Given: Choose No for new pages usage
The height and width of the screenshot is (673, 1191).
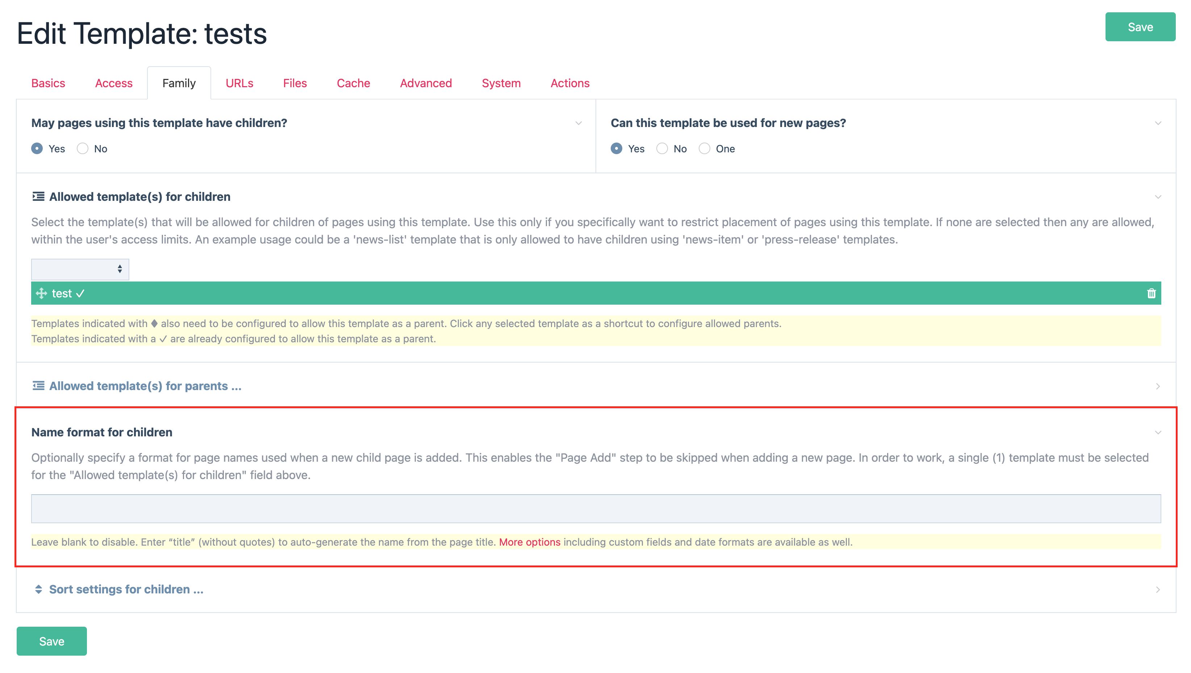Looking at the screenshot, I should (662, 149).
